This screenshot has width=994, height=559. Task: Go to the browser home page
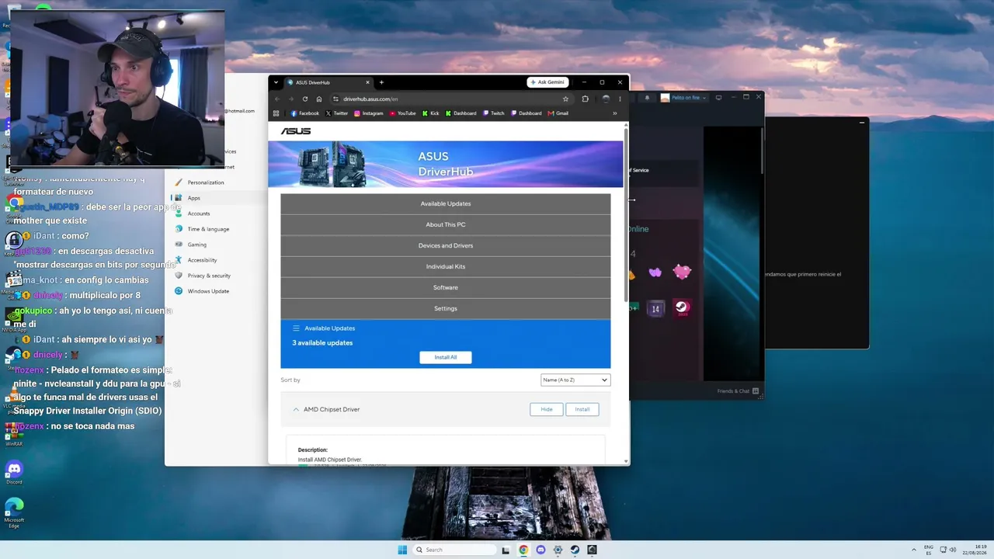(319, 99)
